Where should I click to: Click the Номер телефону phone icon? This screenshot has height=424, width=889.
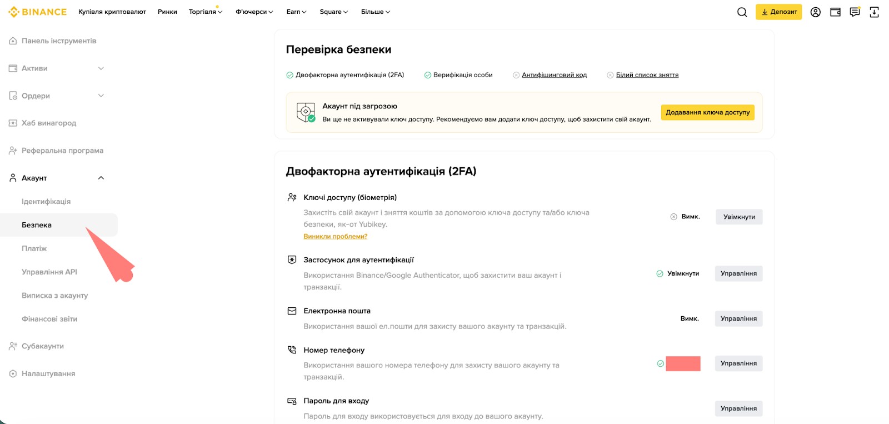(292, 350)
